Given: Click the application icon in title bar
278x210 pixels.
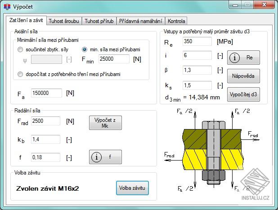Looking at the screenshot, I should [7, 7].
